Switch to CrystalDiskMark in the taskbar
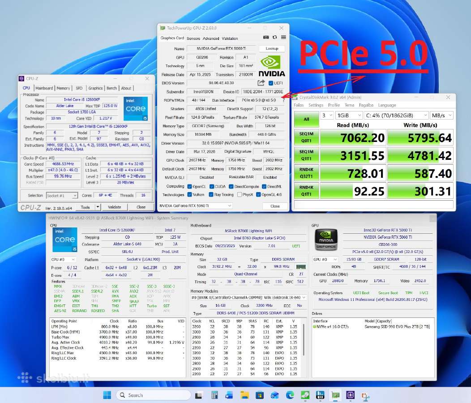 coord(305,395)
